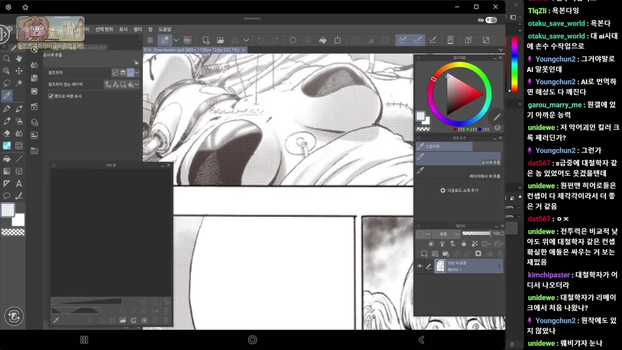Screen dimensions: 622x350
Task: Adjust the layer opacity slider
Action: pos(476,233)
